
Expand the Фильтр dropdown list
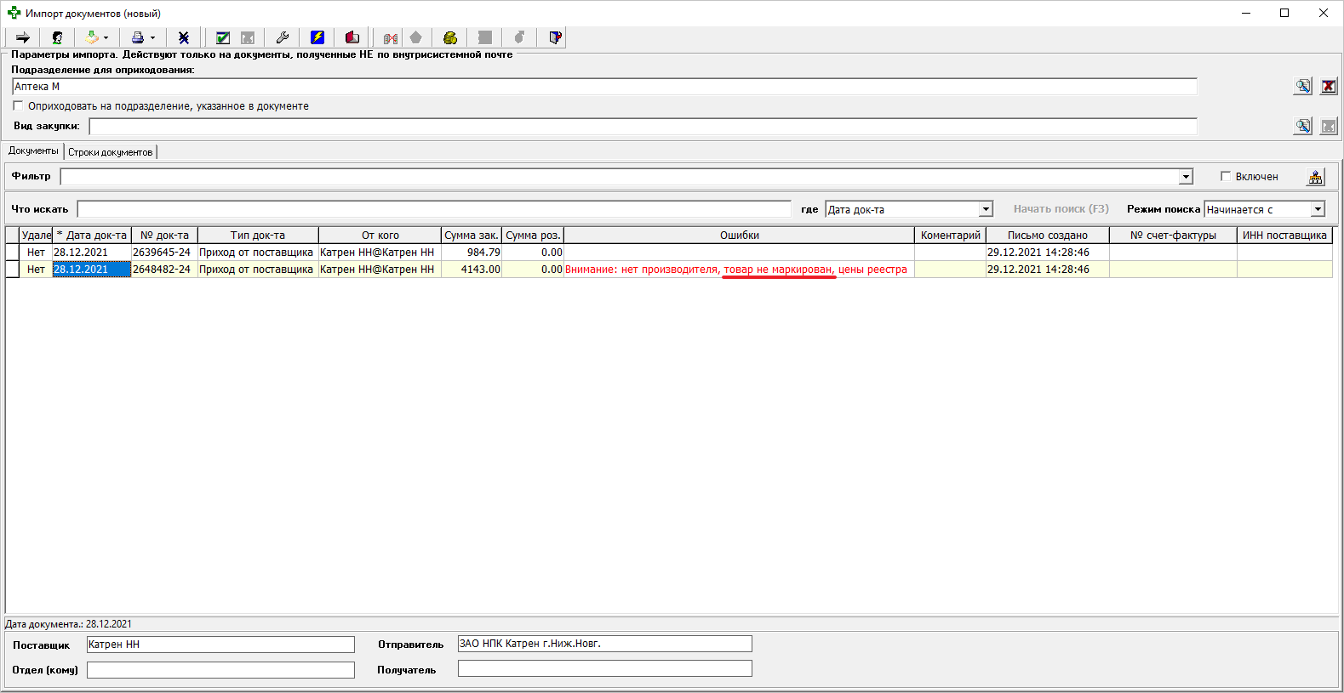click(1186, 177)
